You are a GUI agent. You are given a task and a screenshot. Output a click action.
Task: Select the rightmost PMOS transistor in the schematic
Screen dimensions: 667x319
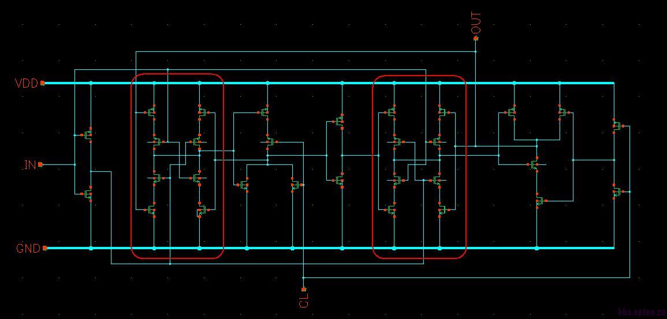click(x=617, y=126)
